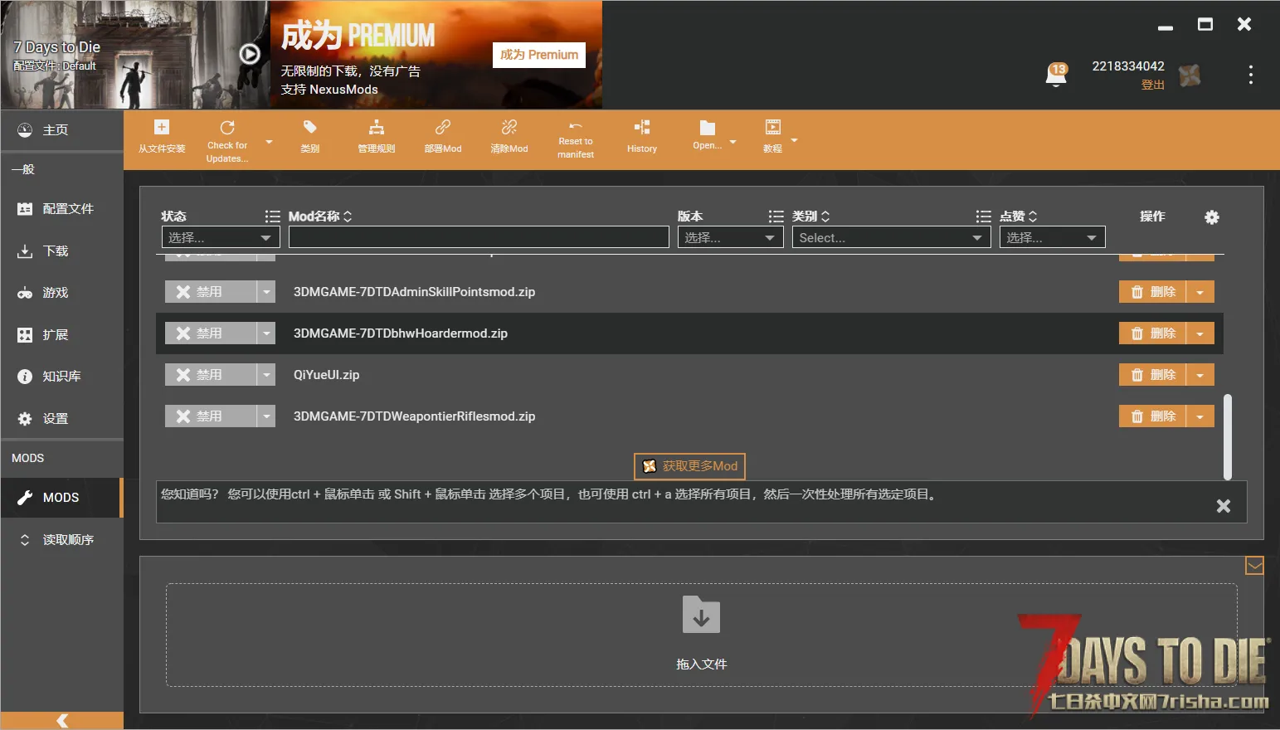Enable 3DMGAME-7DTDWeapontierRiflesmod.zip via 禁用 toggle
Screen dimensions: 1280x730
click(211, 416)
